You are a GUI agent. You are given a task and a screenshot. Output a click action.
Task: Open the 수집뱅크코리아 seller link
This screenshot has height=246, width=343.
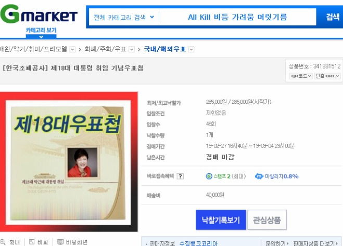198,243
